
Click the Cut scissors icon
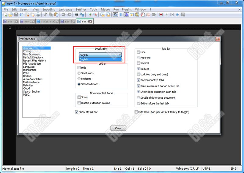click(45, 15)
